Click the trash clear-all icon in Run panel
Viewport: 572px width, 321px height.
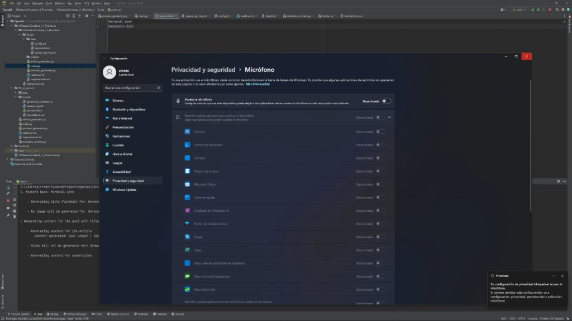pos(15,217)
